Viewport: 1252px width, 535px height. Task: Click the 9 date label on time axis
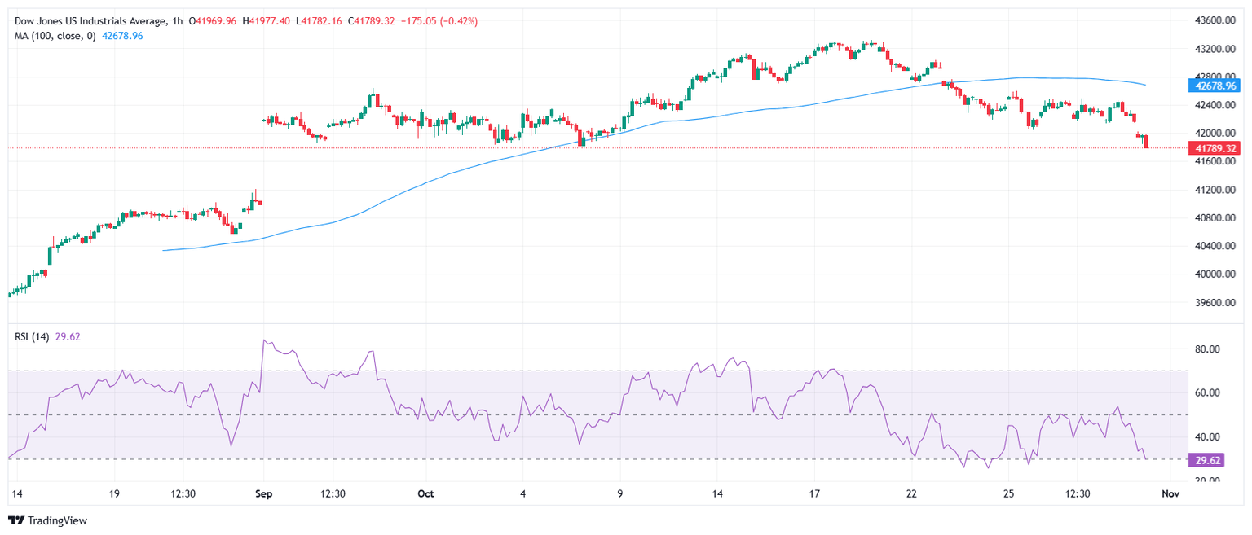[619, 494]
